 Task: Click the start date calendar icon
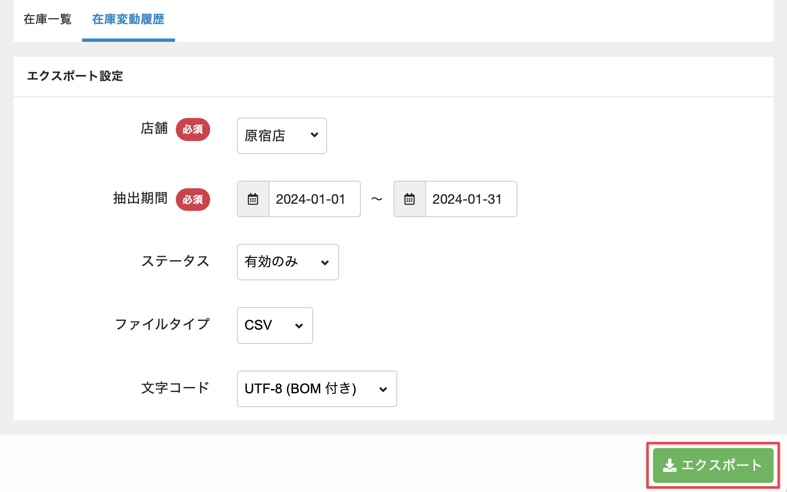coord(253,199)
